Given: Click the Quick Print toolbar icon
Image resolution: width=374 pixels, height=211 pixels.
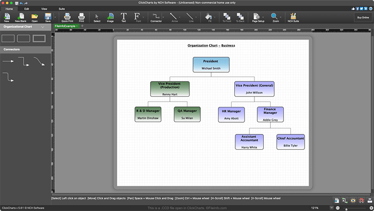Looking at the screenshot, I should (x=67, y=17).
